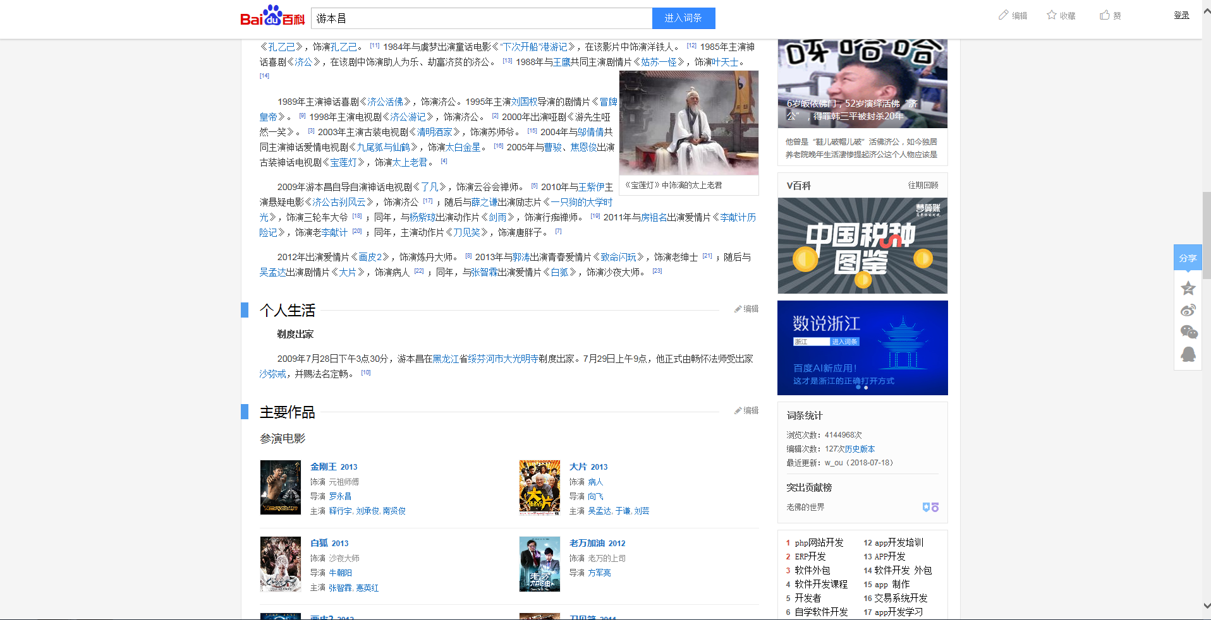Viewport: 1211px width, 620px height.
Task: Click the thumbs-up like icon in header
Action: 1105,15
